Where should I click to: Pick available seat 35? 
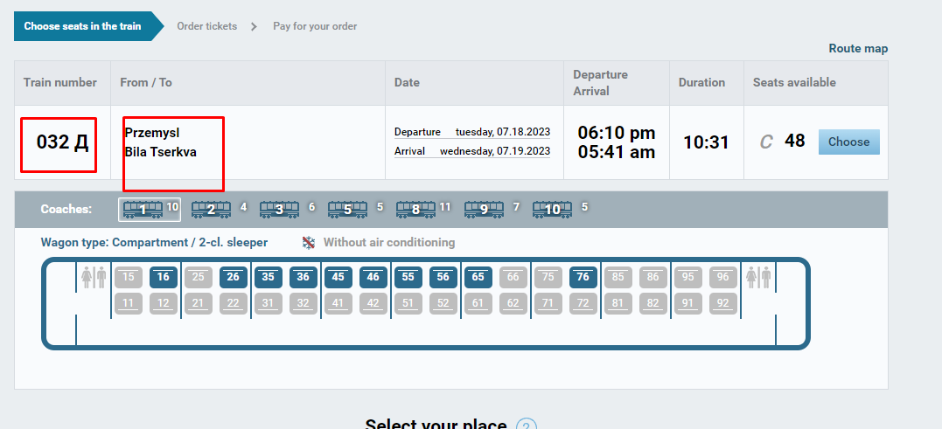269,277
